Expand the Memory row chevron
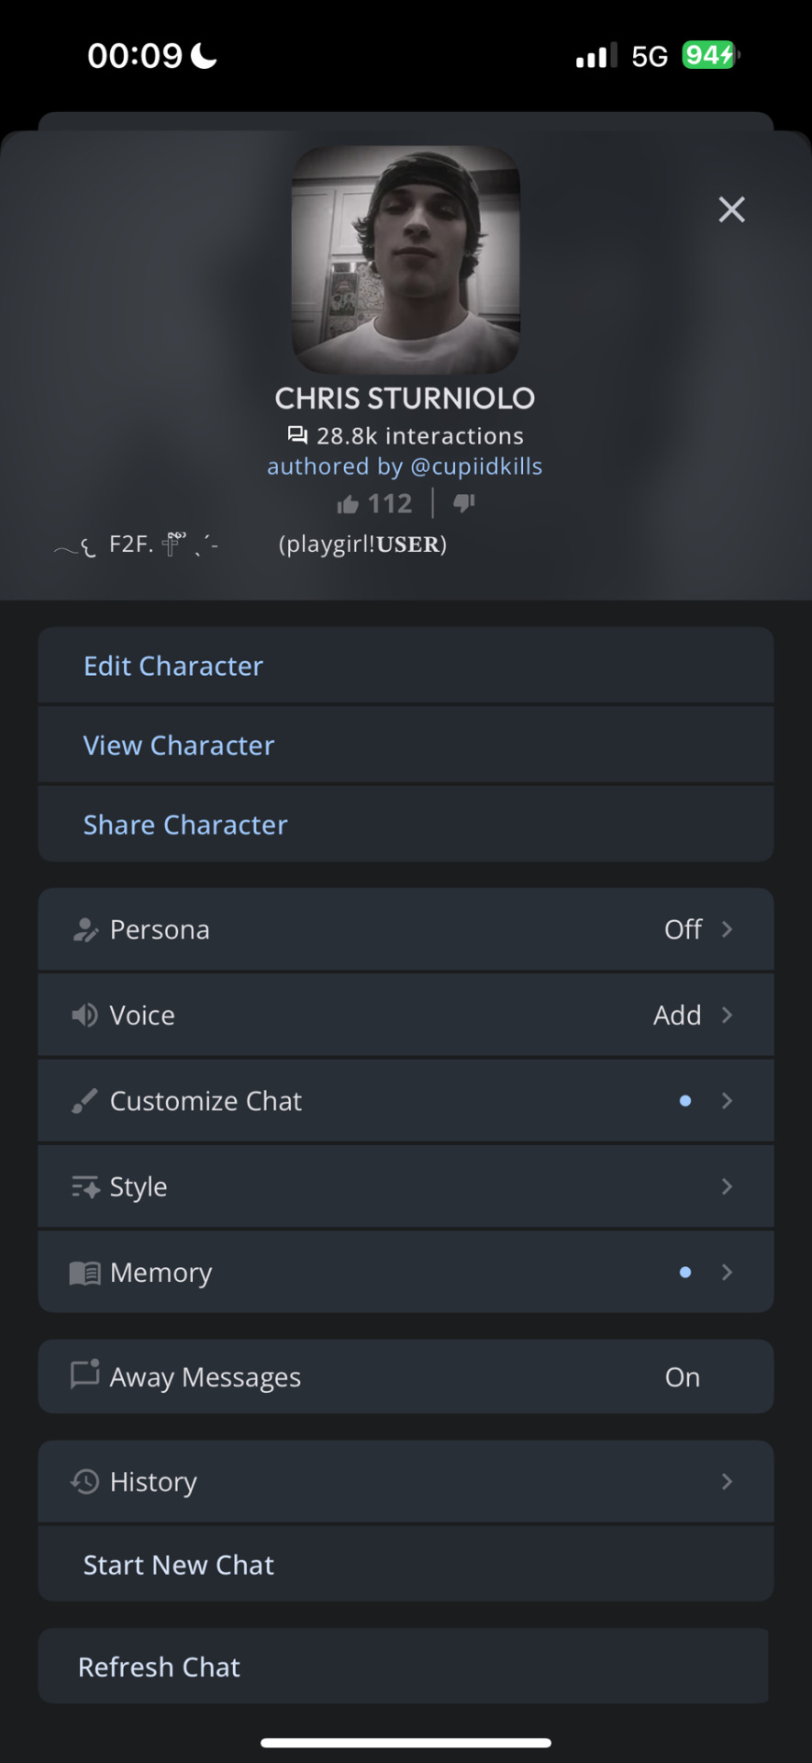This screenshot has width=812, height=1763. (727, 1273)
